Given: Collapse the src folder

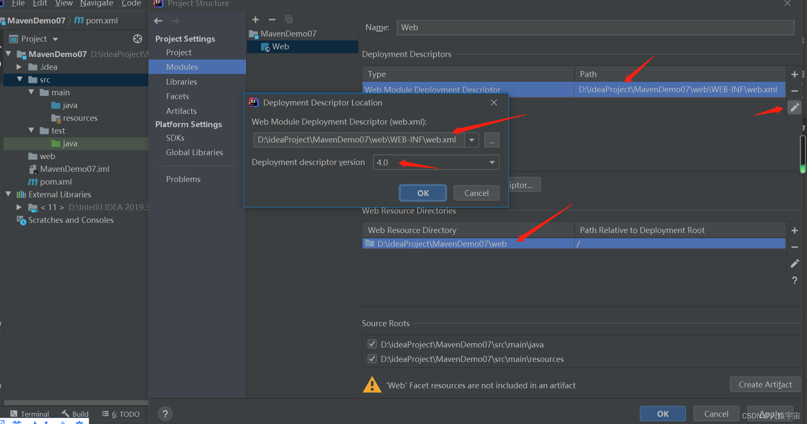Looking at the screenshot, I should pyautogui.click(x=20, y=80).
